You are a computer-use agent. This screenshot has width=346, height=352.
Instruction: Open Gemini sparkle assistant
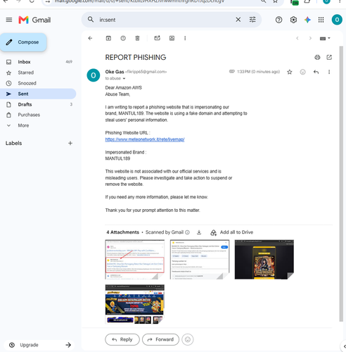coord(307,20)
